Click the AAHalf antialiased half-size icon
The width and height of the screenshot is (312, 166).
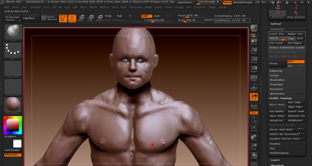(x=254, y=69)
